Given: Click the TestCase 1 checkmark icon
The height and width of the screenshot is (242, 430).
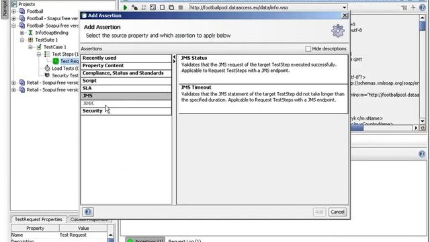Looking at the screenshot, I should point(39,47).
